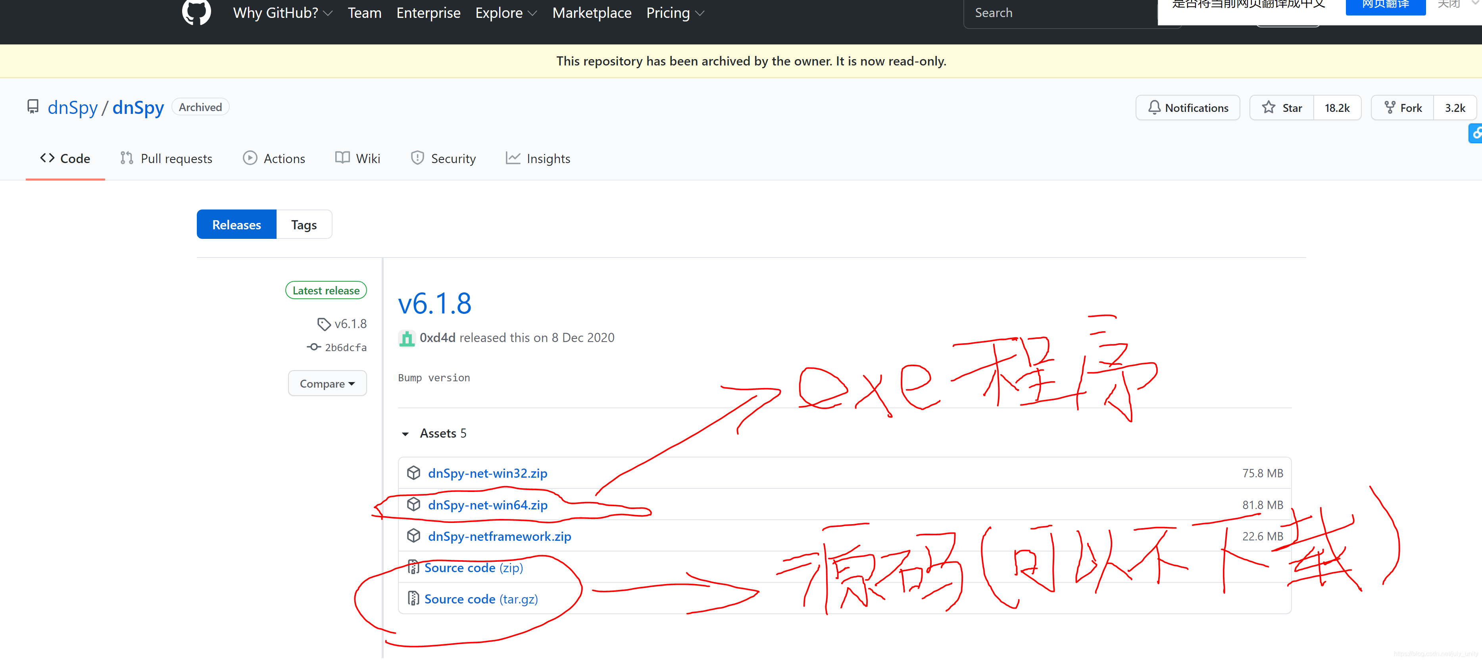Download dnSpy-net-win64.zip
Screen dimensions: 1482x661
(487, 505)
